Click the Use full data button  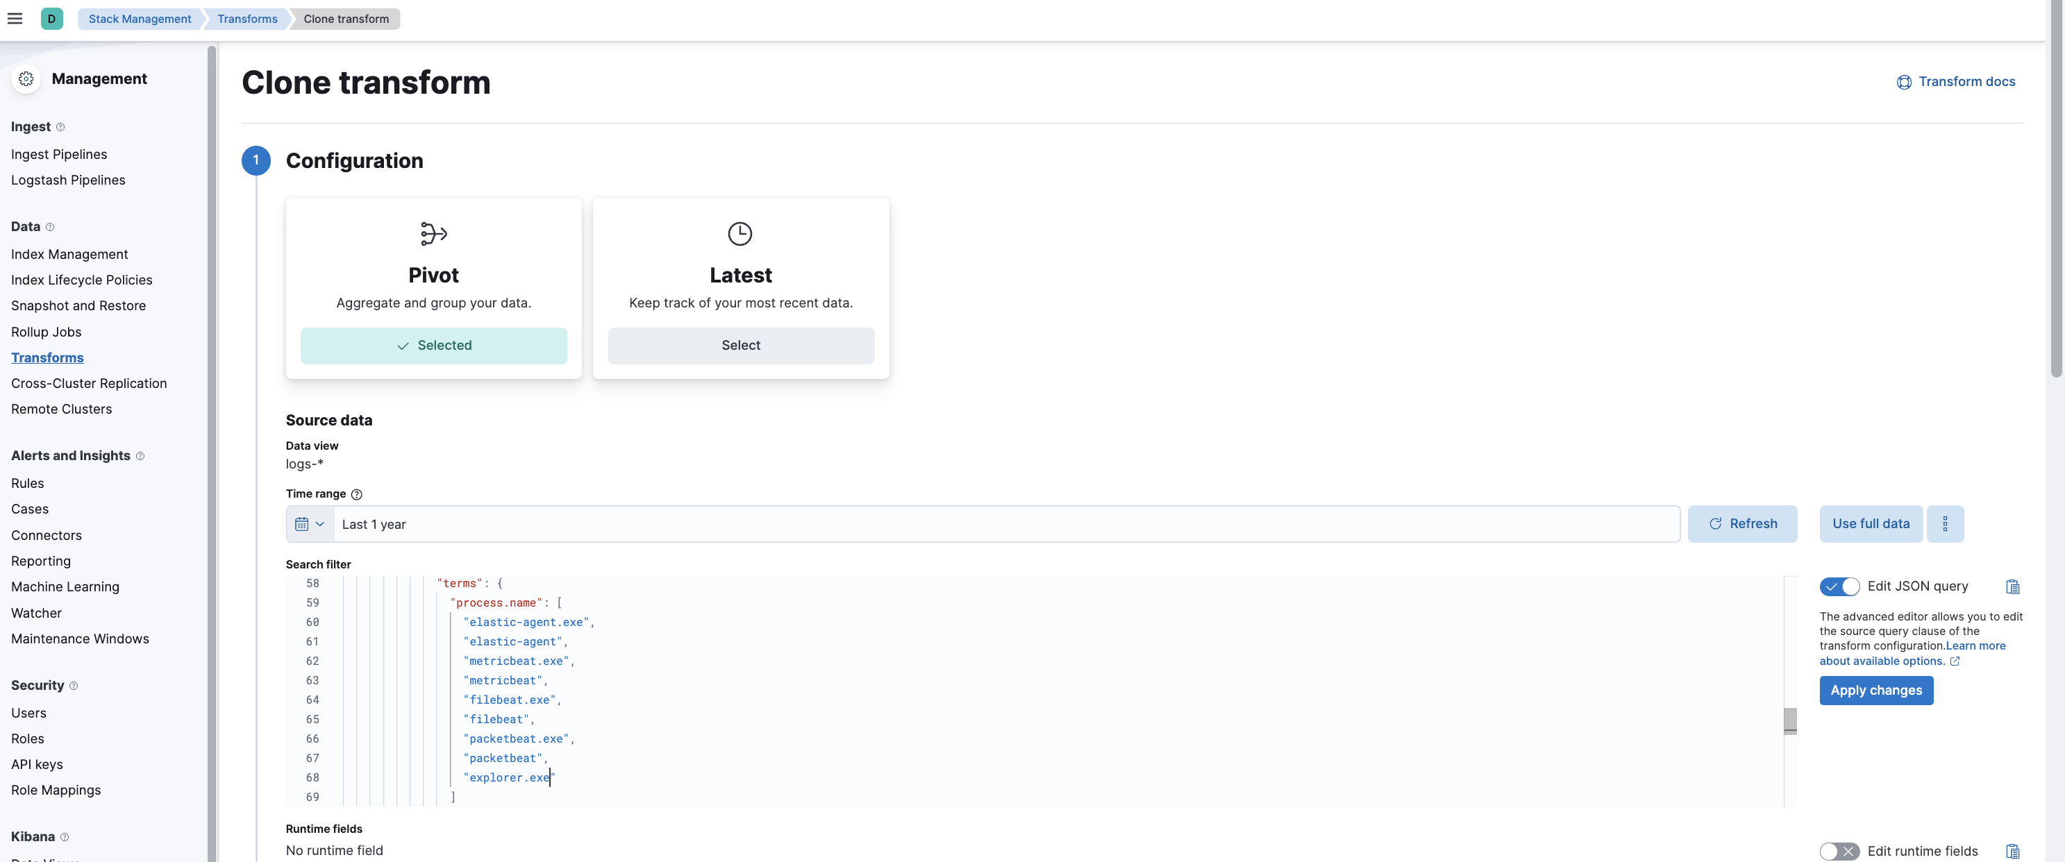coord(1870,523)
